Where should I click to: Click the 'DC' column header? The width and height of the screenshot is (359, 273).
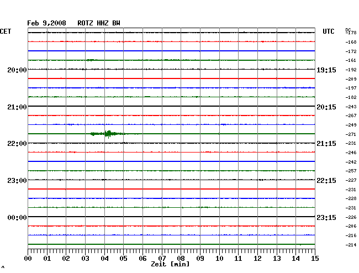(348, 30)
